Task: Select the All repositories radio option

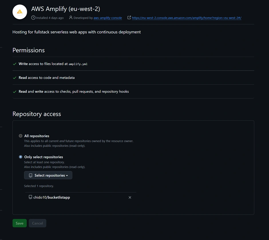Action: tap(21, 136)
